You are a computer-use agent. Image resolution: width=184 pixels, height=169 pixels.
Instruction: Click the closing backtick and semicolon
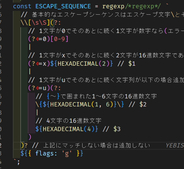(17, 162)
